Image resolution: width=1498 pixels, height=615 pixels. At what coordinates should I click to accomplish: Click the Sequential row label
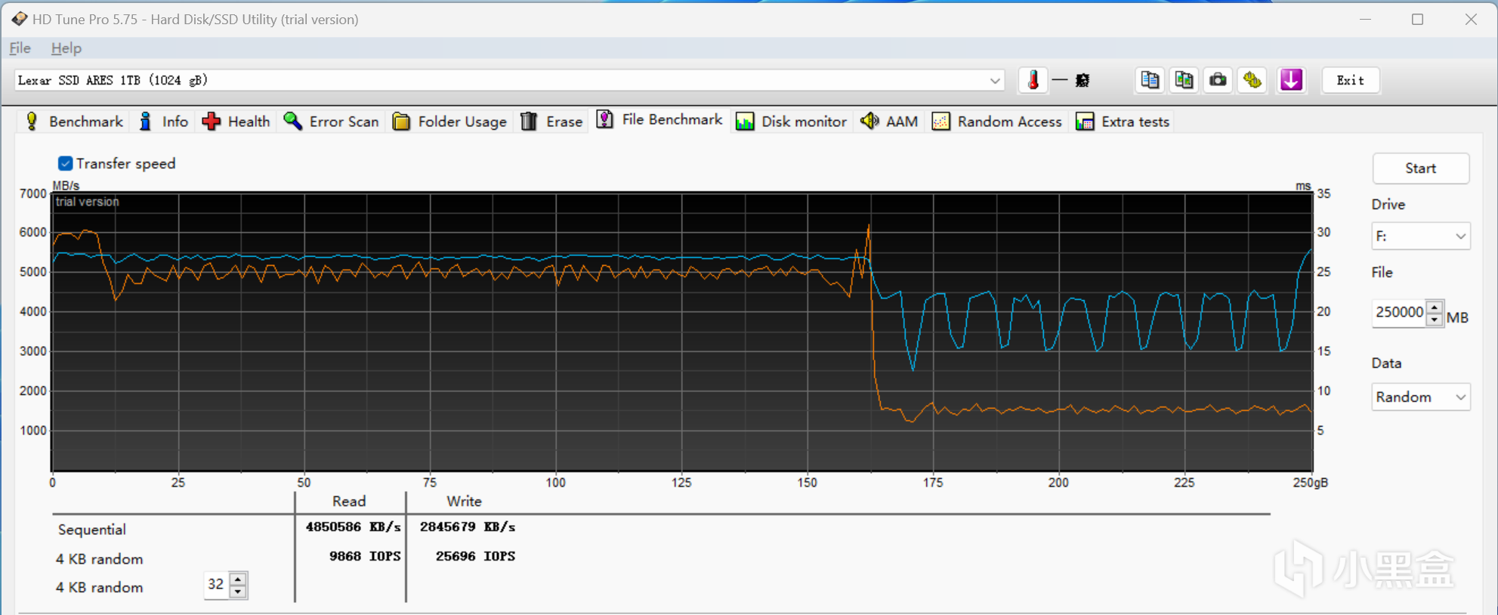pyautogui.click(x=91, y=530)
